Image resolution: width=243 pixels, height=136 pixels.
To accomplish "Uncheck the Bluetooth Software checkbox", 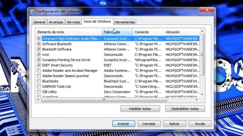I will coord(39,49).
